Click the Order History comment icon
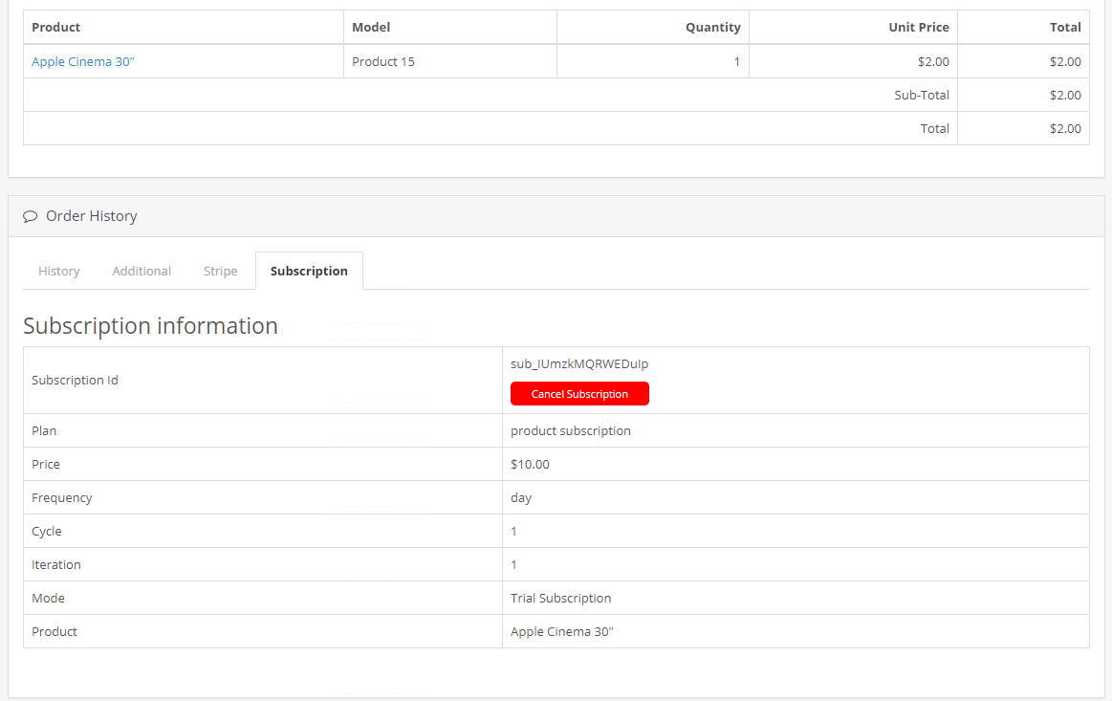 pos(30,216)
